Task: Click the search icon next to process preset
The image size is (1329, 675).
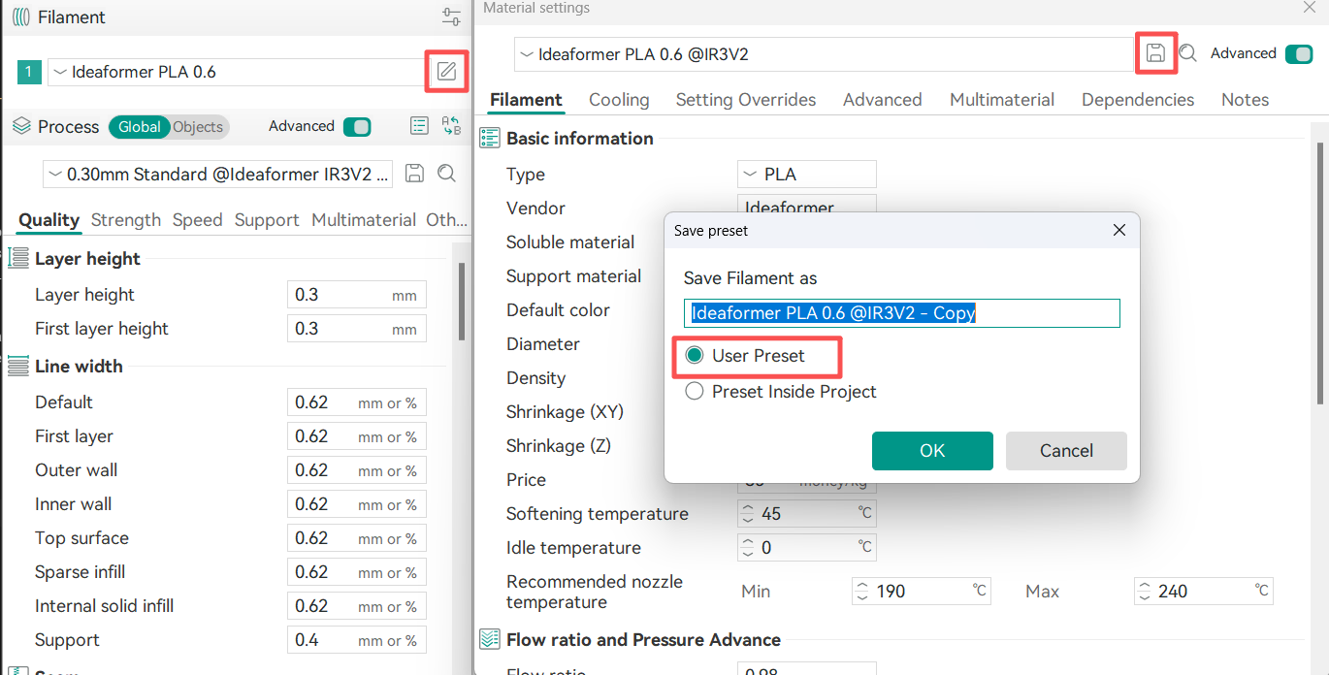Action: (x=446, y=174)
